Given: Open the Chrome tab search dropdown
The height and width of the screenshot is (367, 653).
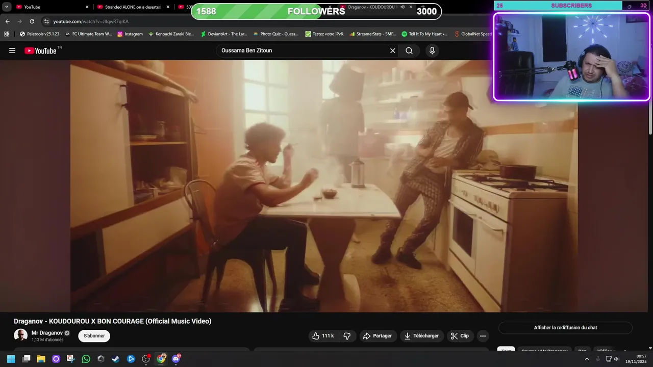Looking at the screenshot, I should click(7, 7).
